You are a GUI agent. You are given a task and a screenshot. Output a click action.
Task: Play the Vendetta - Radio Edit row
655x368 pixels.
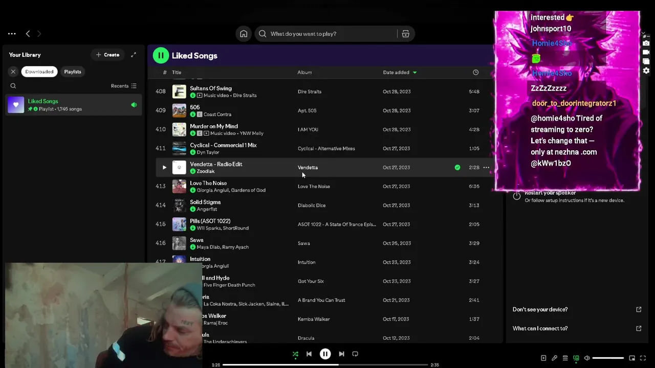(164, 167)
